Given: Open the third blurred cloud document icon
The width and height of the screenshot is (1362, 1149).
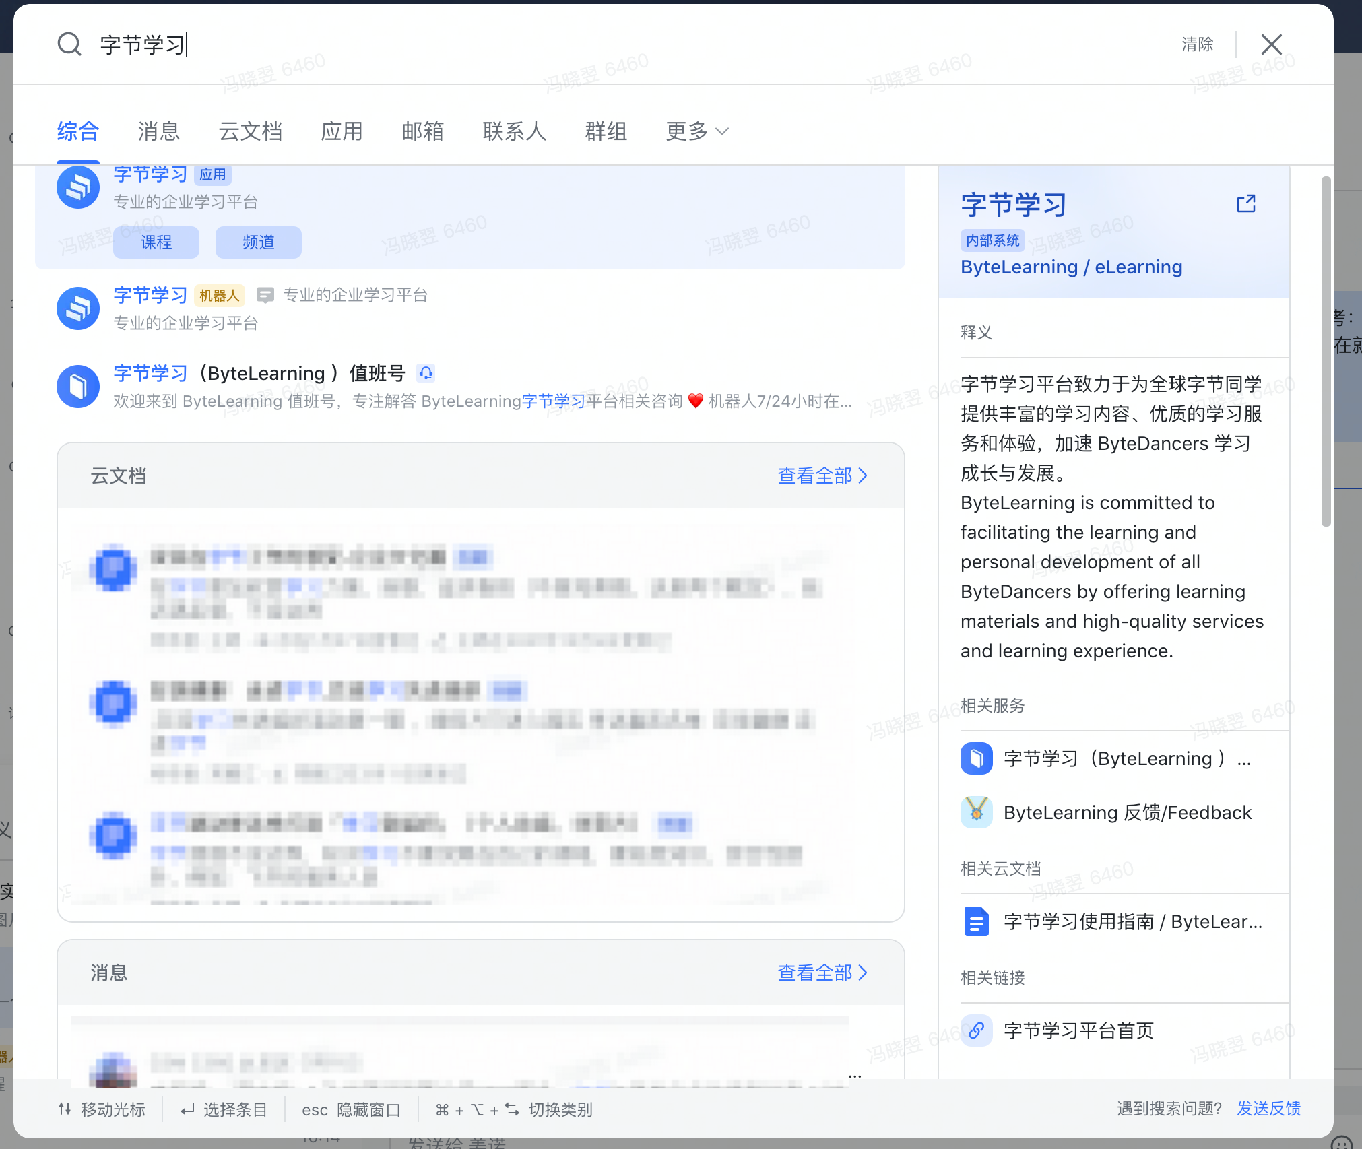Looking at the screenshot, I should pos(113,836).
